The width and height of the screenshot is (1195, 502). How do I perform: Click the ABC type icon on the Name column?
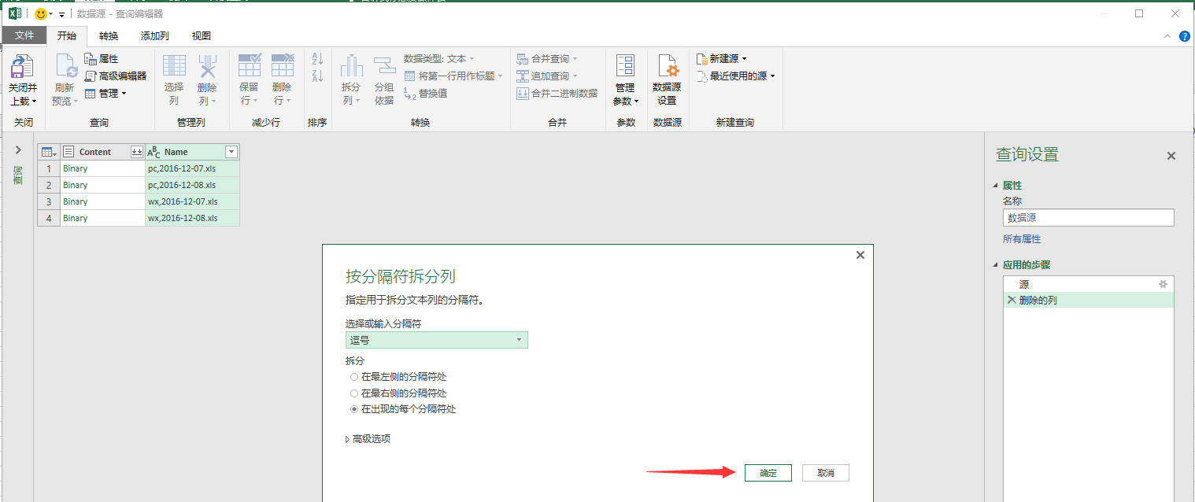pyautogui.click(x=154, y=152)
